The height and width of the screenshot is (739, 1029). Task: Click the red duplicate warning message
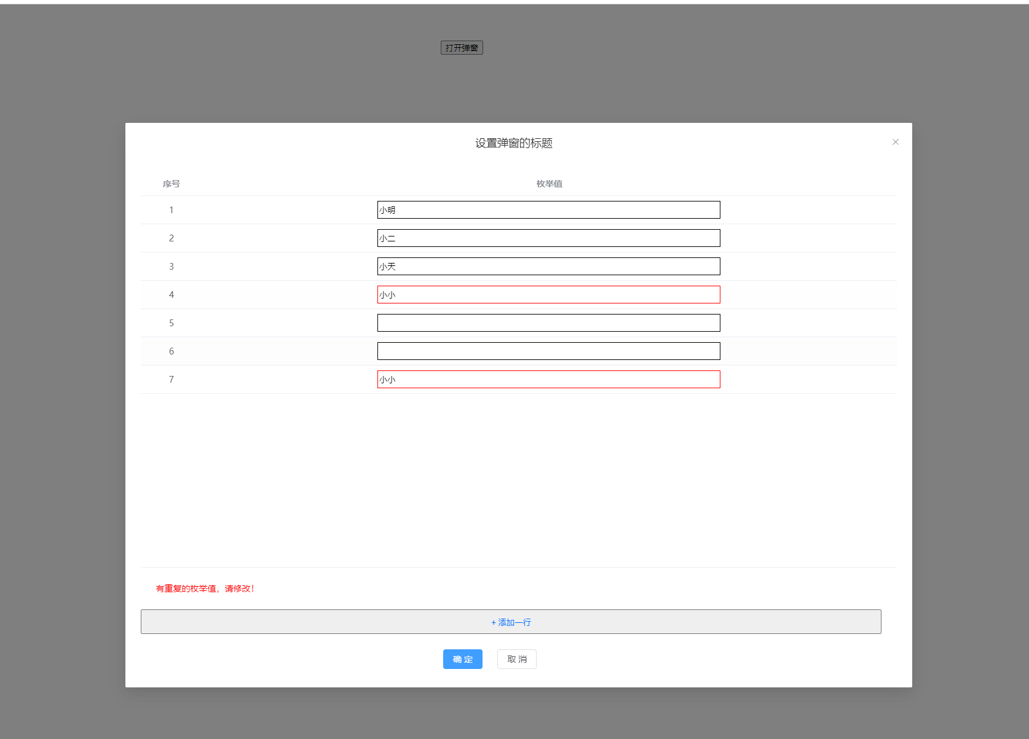point(205,588)
